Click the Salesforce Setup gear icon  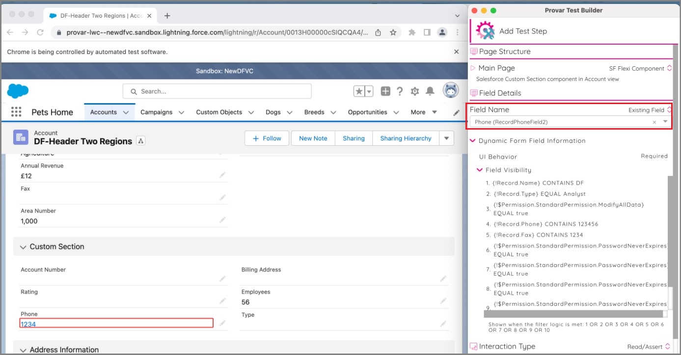pyautogui.click(x=415, y=91)
